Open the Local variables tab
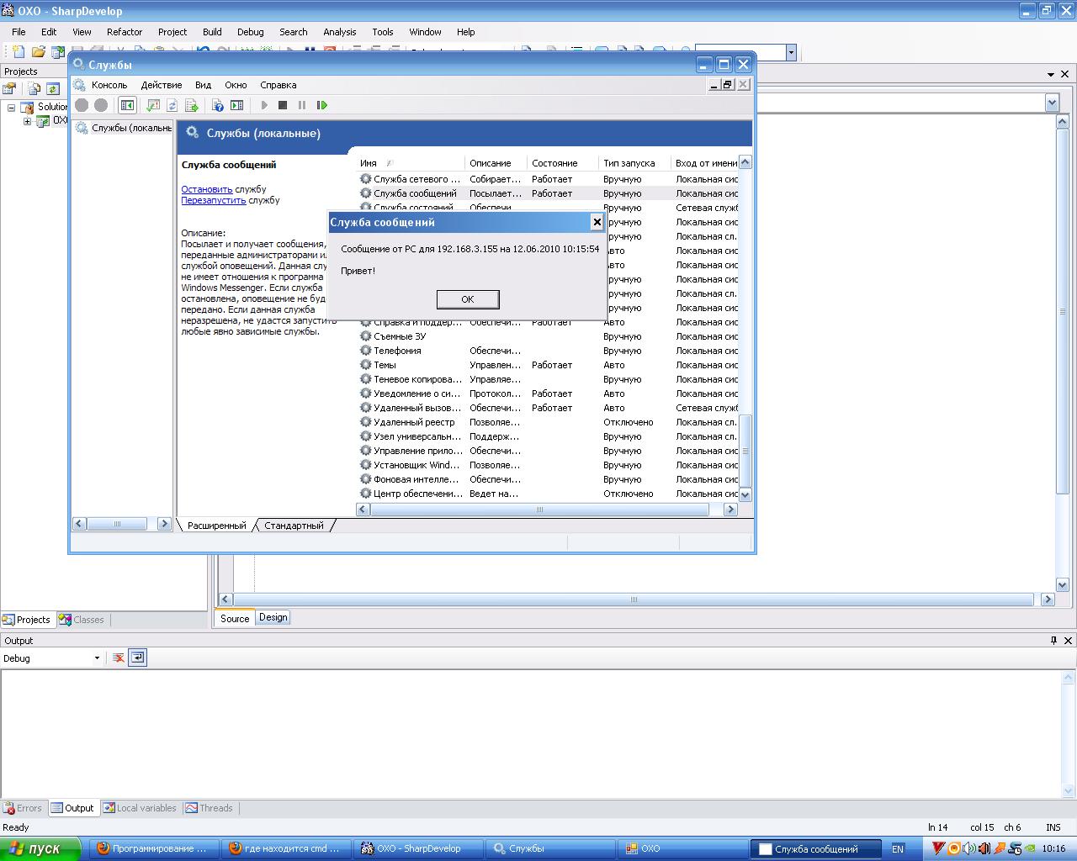 (140, 808)
